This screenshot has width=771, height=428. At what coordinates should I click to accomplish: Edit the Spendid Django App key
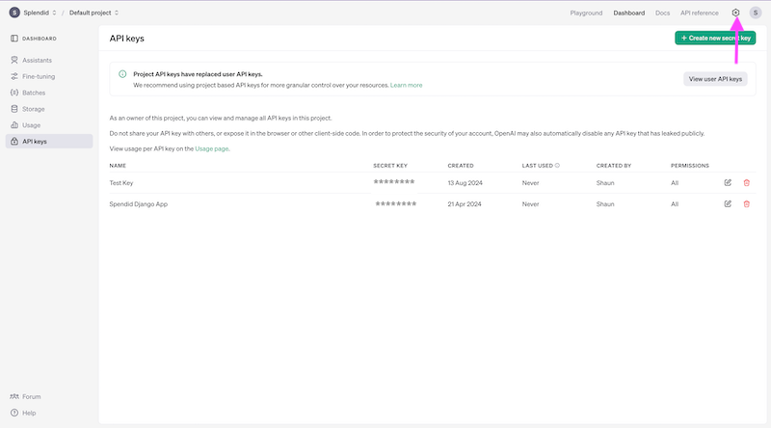point(728,203)
